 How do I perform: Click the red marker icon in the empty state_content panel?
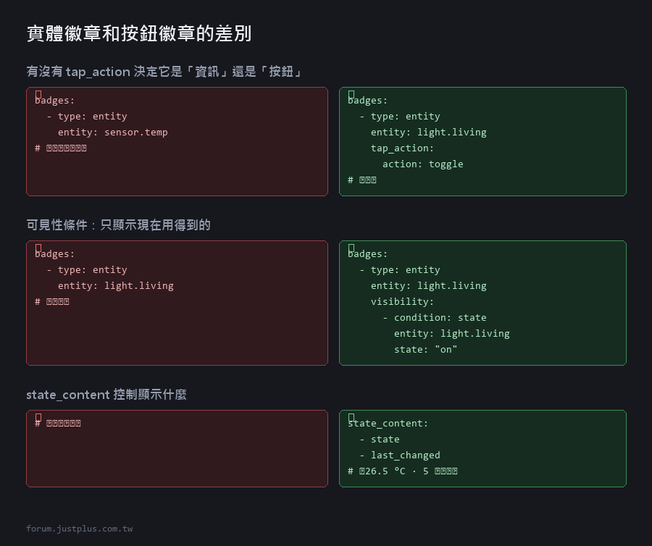pos(38,418)
